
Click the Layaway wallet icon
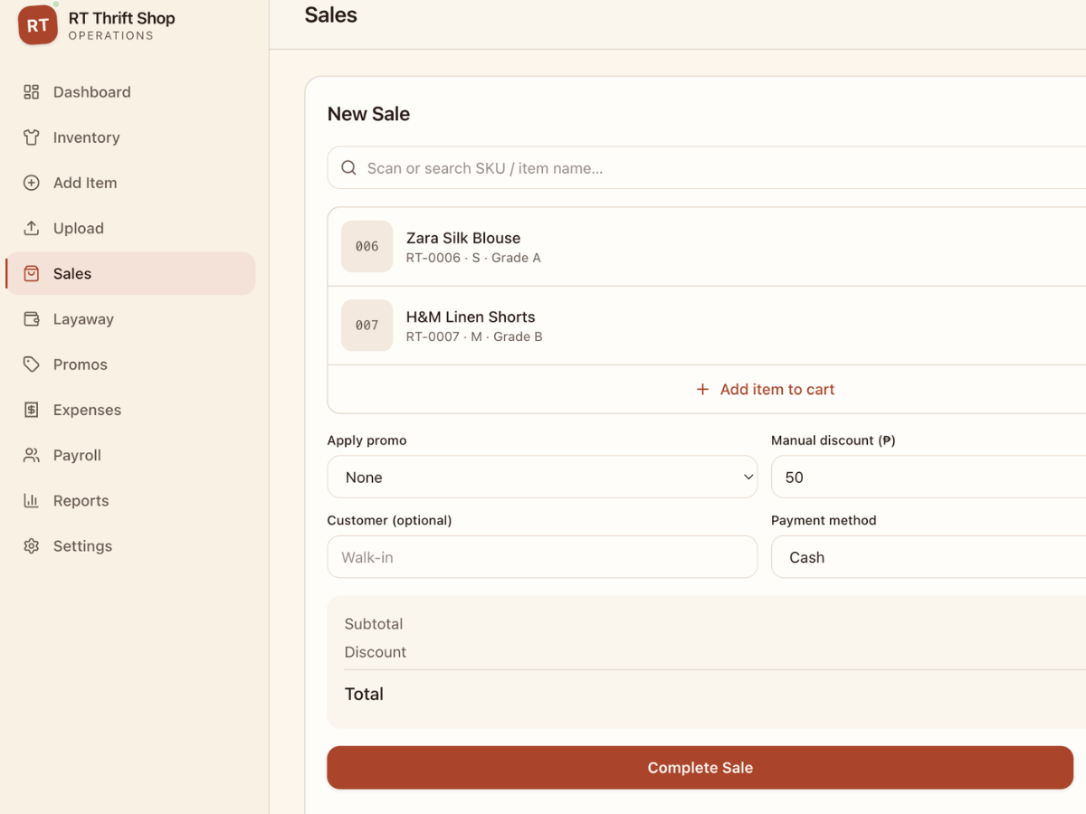coord(32,318)
